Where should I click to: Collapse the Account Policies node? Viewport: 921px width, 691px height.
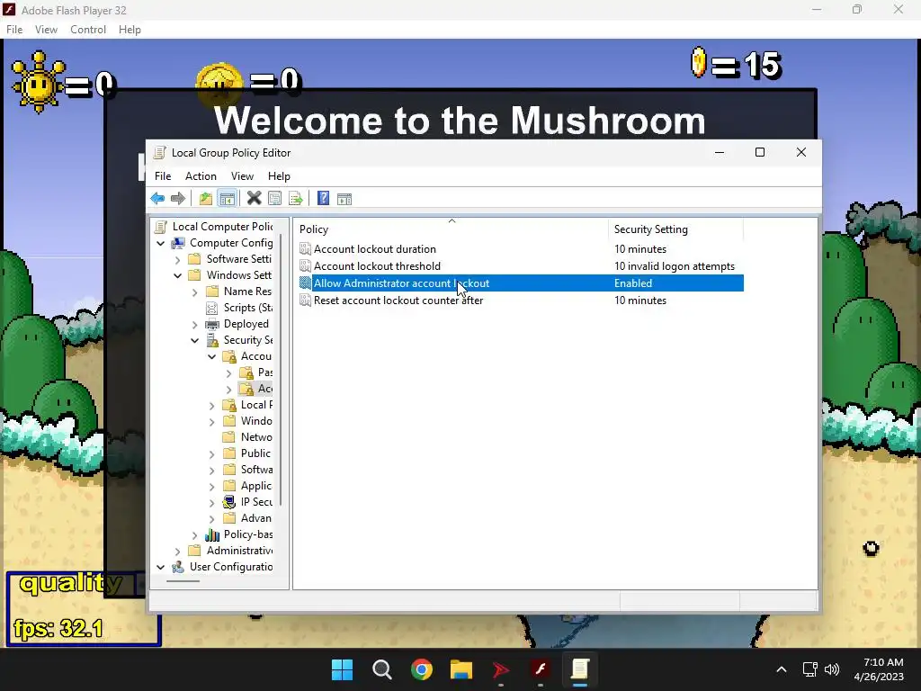tap(211, 356)
